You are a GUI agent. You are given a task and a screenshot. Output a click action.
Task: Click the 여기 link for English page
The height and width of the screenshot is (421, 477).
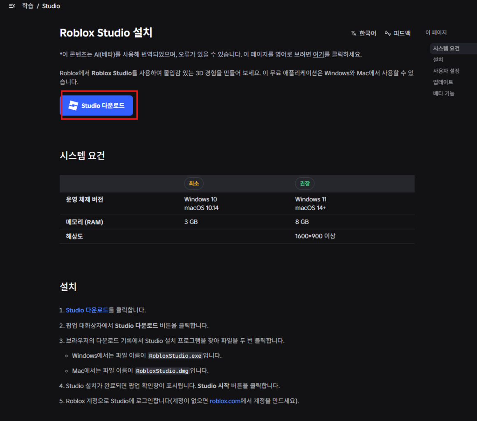pos(318,55)
